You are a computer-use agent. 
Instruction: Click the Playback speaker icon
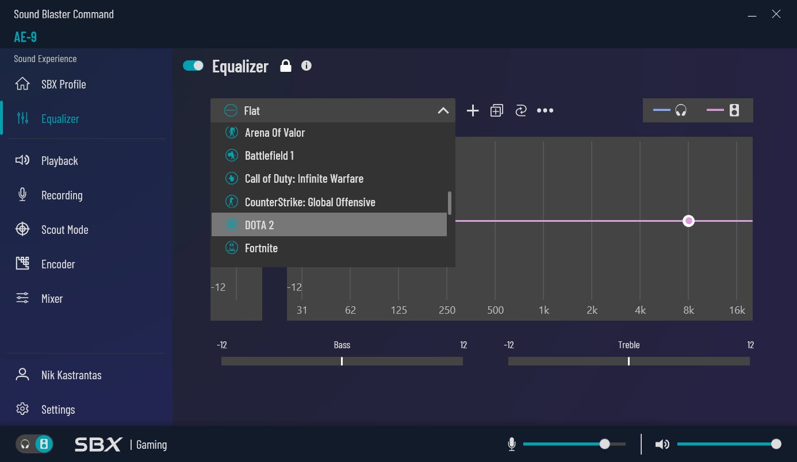(22, 160)
